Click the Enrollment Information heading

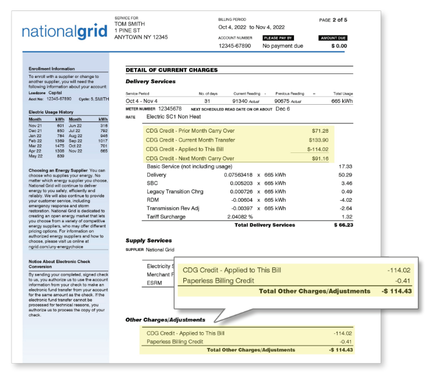pyautogui.click(x=52, y=69)
